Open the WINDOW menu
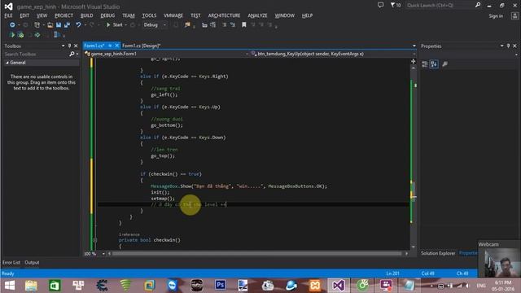The image size is (521, 293). click(x=284, y=15)
